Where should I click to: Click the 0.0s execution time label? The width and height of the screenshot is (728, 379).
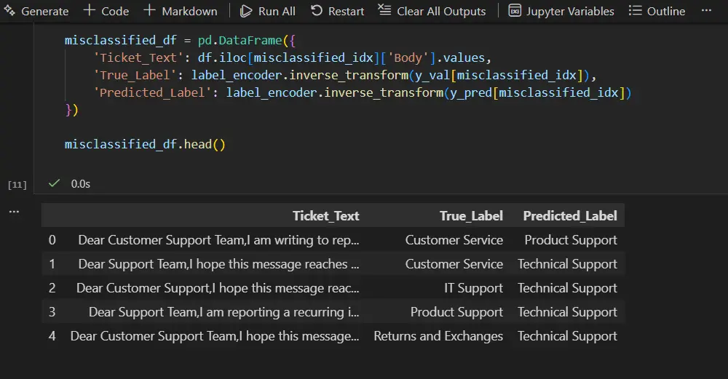click(x=81, y=184)
